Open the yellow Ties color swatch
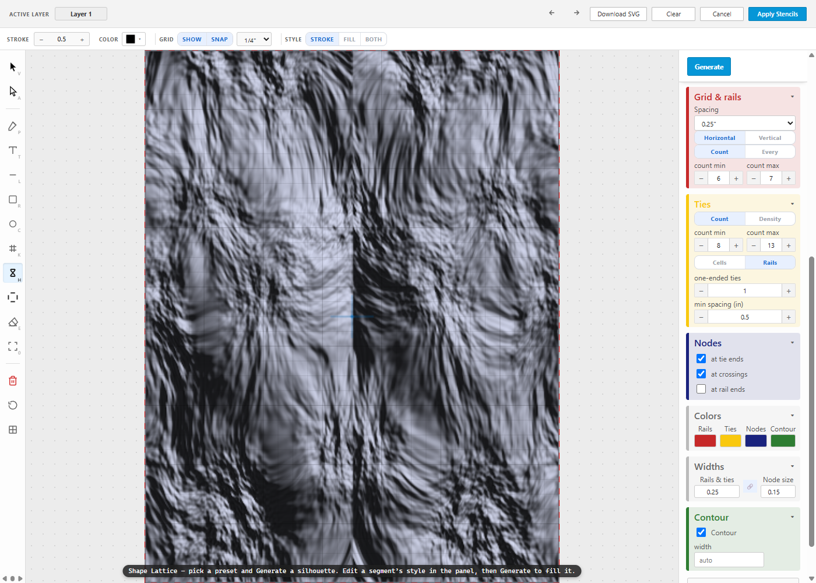Image resolution: width=816 pixels, height=583 pixels. [x=730, y=441]
